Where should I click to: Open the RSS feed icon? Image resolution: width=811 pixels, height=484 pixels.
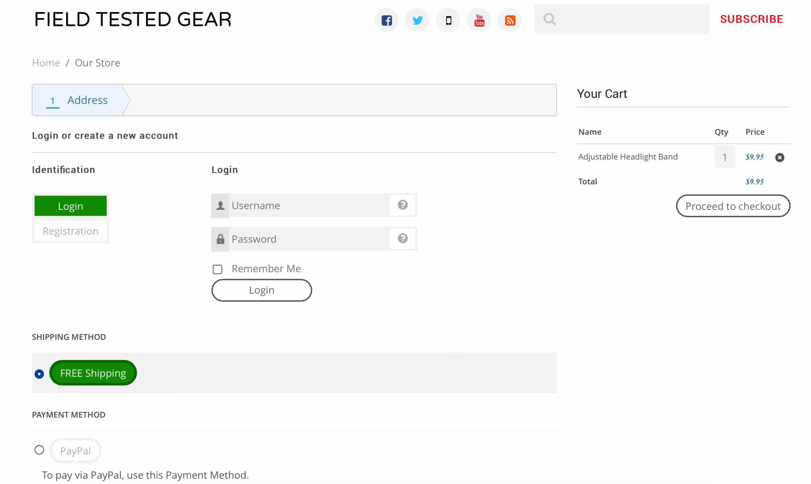[x=510, y=20]
